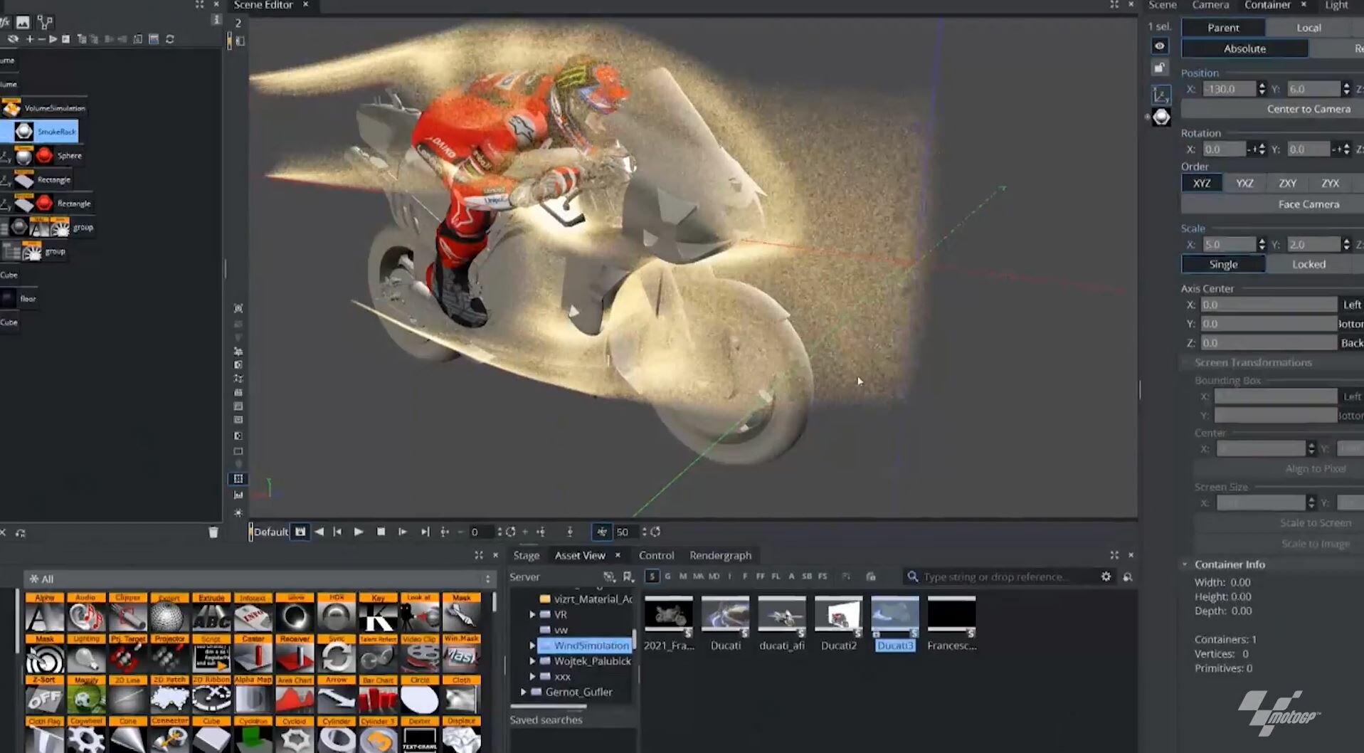Open the Light properties tab
Image resolution: width=1364 pixels, height=753 pixels.
click(x=1336, y=5)
